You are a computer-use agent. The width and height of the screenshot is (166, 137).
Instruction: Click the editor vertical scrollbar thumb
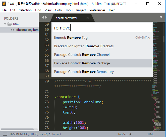(164, 39)
